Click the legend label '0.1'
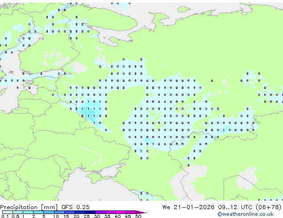 (5, 216)
